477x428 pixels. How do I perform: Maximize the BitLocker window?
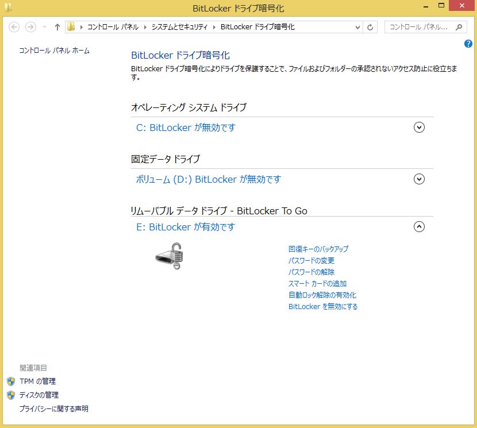441,6
